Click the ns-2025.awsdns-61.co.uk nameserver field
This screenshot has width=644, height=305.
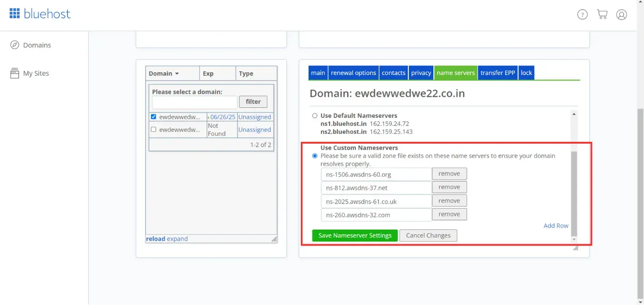376,201
